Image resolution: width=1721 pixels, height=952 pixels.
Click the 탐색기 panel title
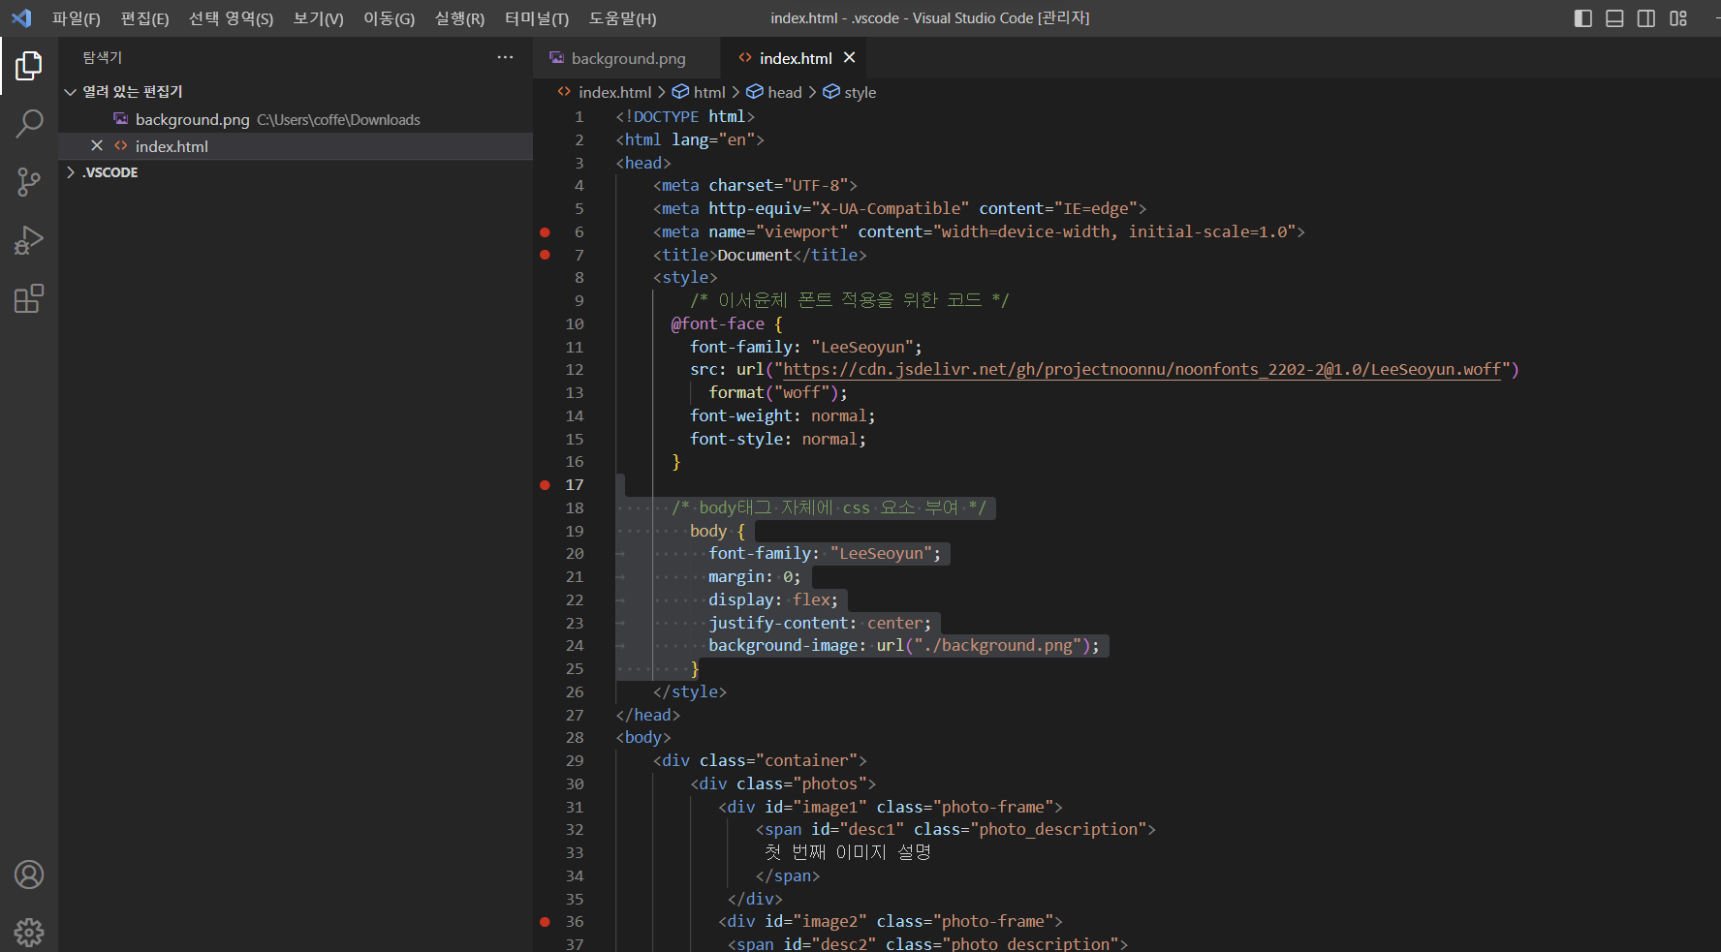pos(103,57)
